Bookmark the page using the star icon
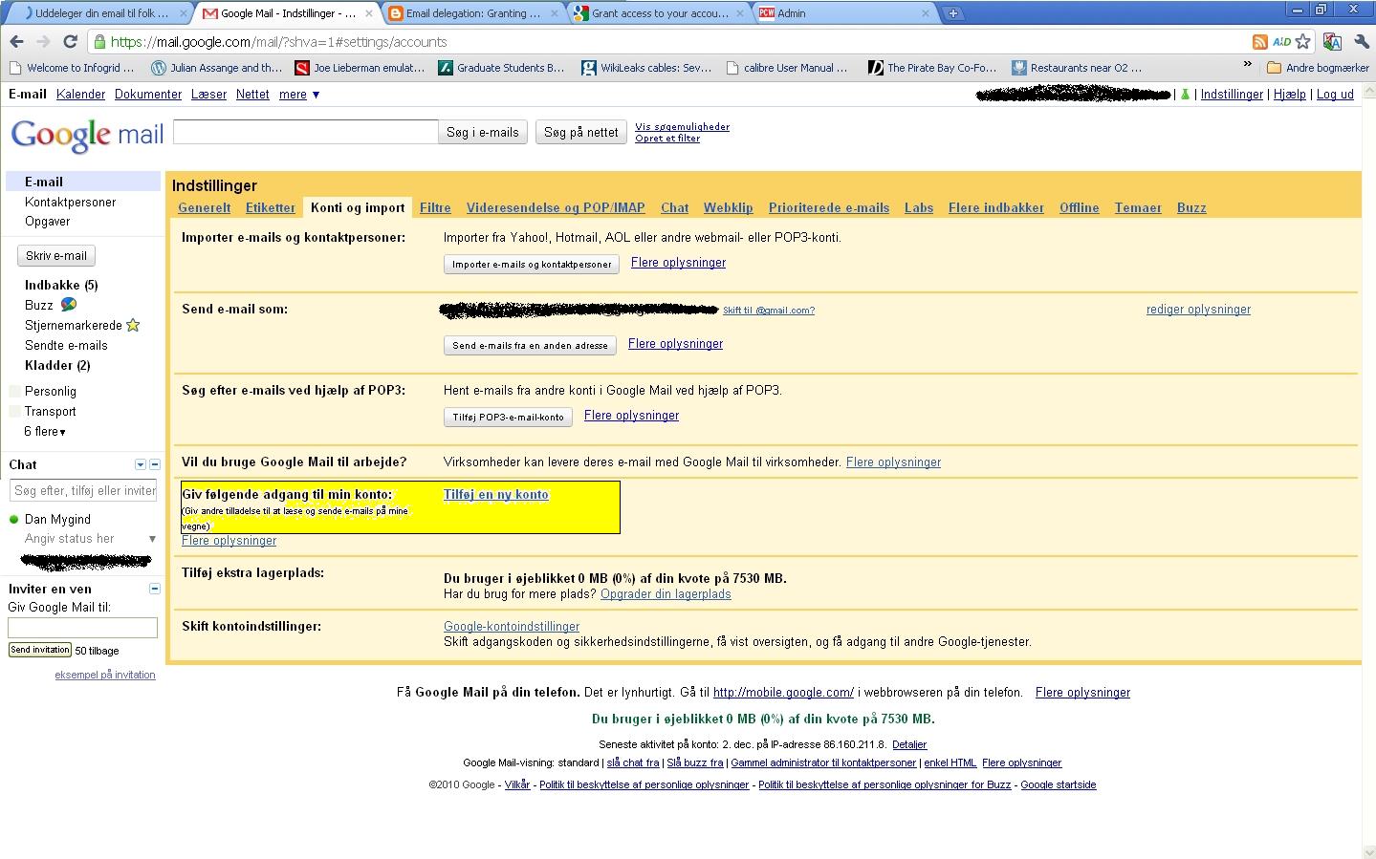Viewport: 1376px width, 859px height. [x=1302, y=42]
